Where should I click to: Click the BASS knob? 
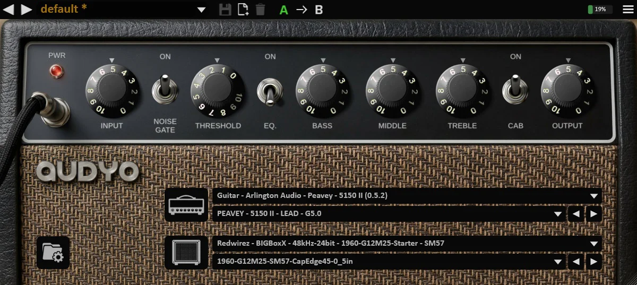click(x=322, y=90)
